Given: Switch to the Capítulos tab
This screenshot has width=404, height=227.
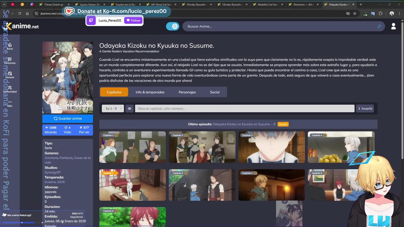Looking at the screenshot, I should [114, 92].
